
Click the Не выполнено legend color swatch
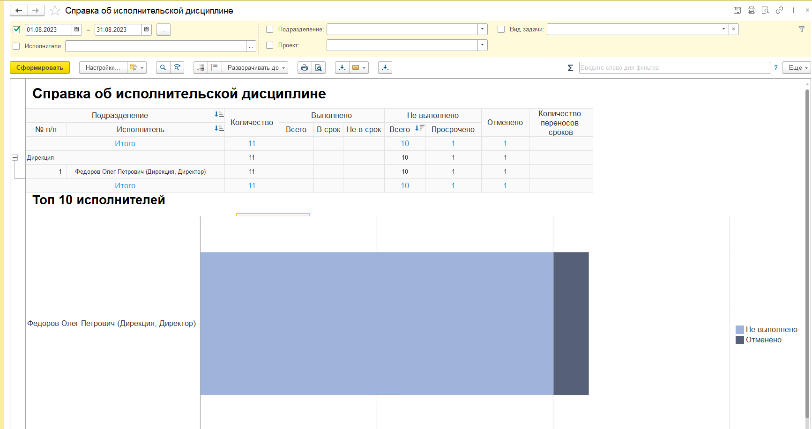click(x=740, y=330)
